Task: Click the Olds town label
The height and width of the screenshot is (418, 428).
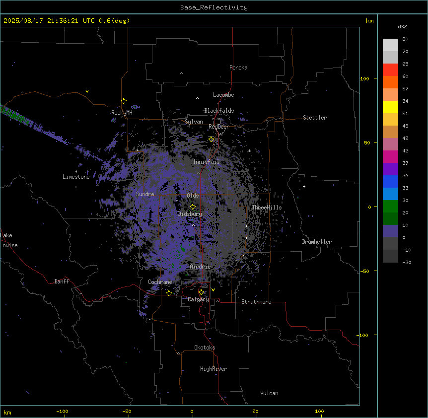Action: 193,196
